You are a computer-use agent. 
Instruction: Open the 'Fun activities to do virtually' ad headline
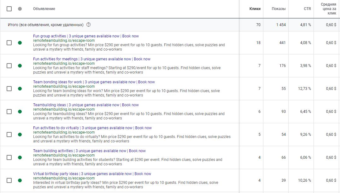tap(92, 128)
